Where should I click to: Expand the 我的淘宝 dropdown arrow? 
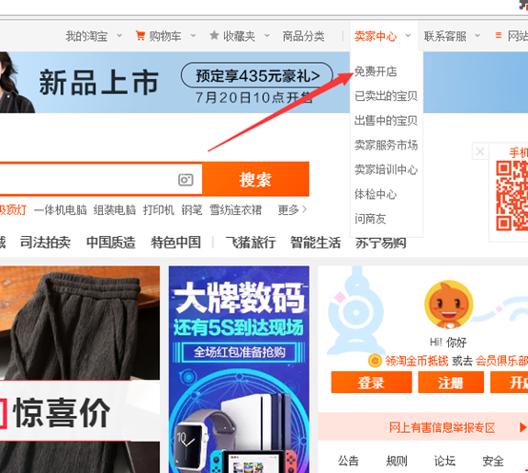[x=119, y=35]
